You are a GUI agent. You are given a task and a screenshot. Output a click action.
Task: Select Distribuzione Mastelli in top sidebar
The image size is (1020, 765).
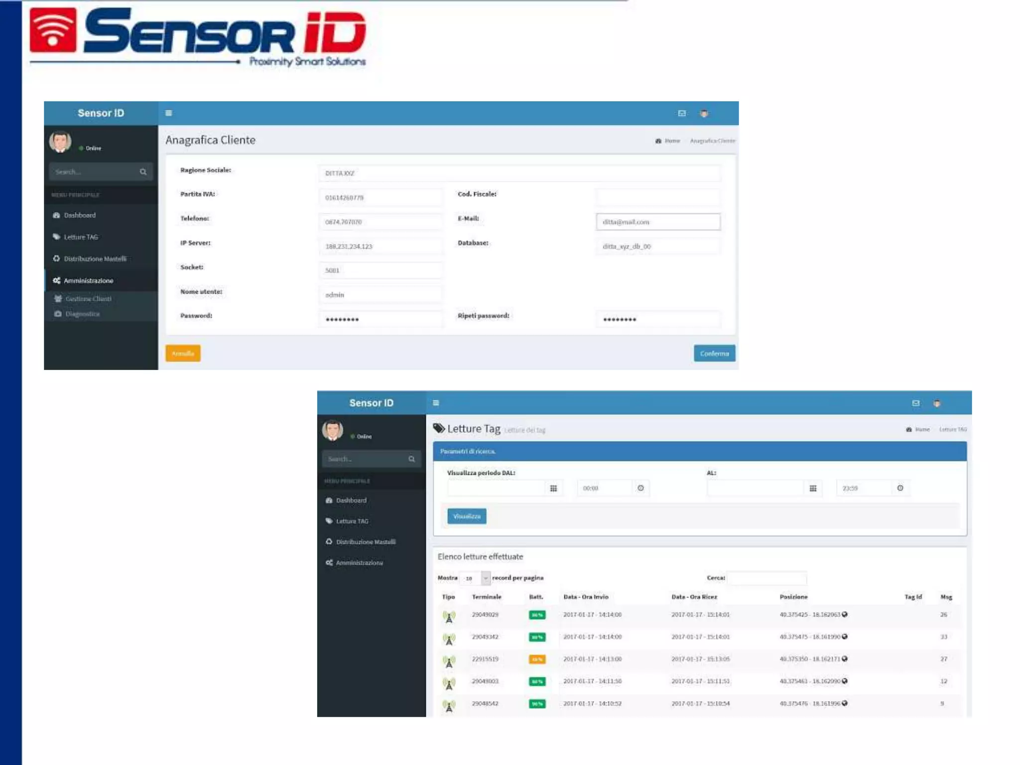pos(95,259)
